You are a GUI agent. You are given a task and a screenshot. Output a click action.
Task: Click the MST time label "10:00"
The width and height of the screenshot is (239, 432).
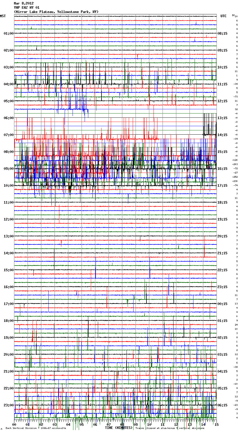pos(9,186)
